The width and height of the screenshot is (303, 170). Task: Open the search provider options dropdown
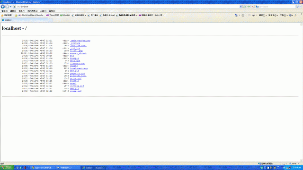pos(301,7)
